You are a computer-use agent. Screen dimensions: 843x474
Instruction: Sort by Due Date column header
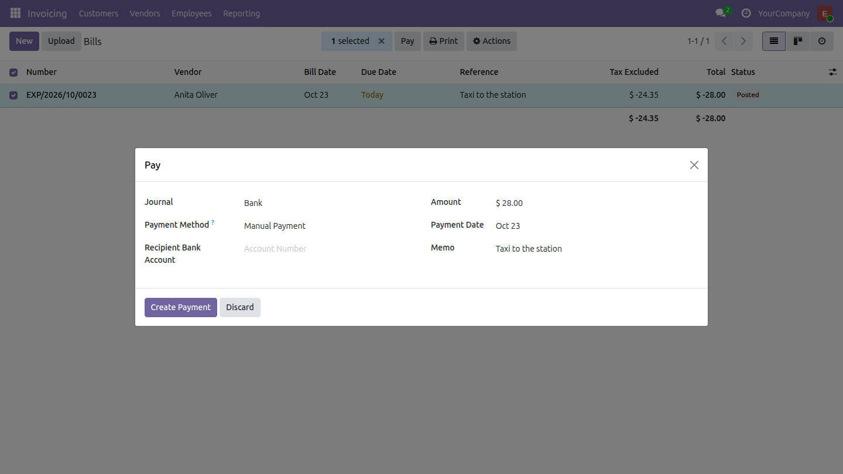coord(379,72)
